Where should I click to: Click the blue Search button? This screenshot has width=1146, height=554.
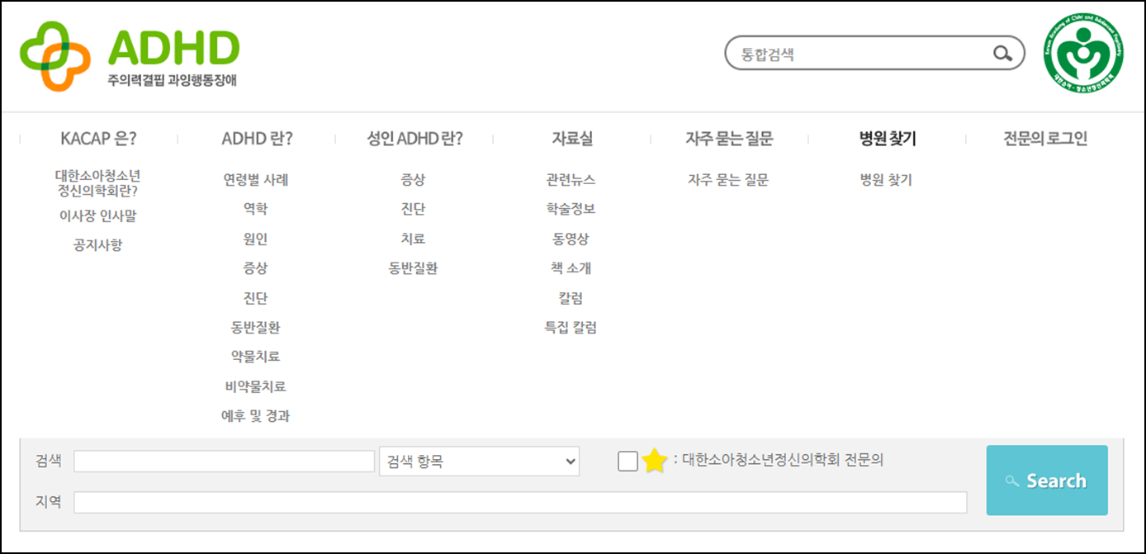pos(1047,481)
